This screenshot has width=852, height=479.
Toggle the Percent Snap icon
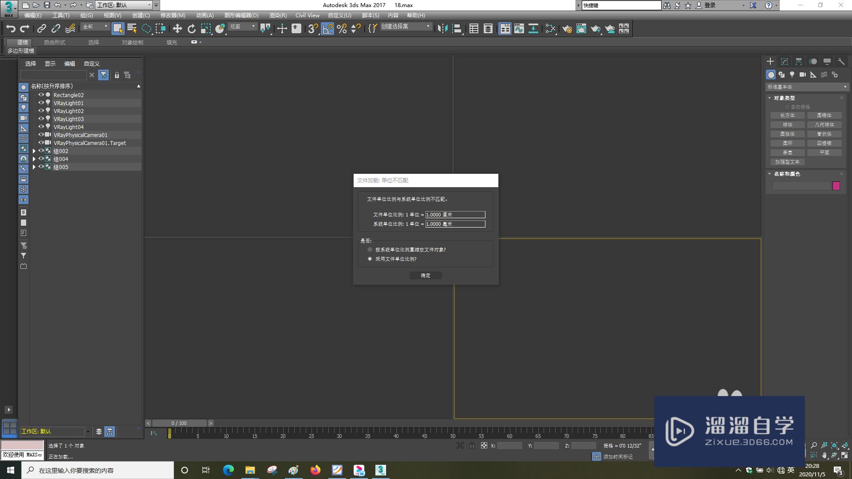coord(342,29)
